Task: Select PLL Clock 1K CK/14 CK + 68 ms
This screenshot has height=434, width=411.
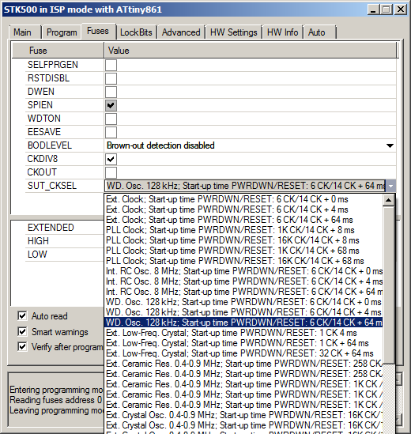Action: pyautogui.click(x=243, y=251)
